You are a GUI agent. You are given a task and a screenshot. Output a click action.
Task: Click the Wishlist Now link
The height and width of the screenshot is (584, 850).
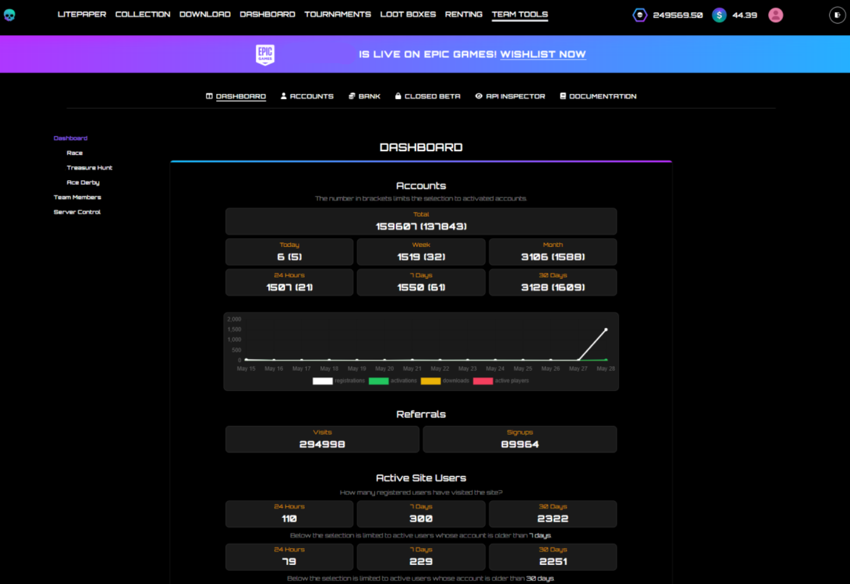point(543,54)
